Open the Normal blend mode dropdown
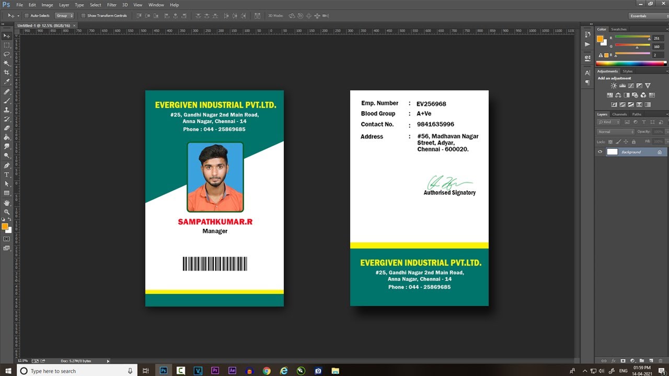 pyautogui.click(x=616, y=132)
